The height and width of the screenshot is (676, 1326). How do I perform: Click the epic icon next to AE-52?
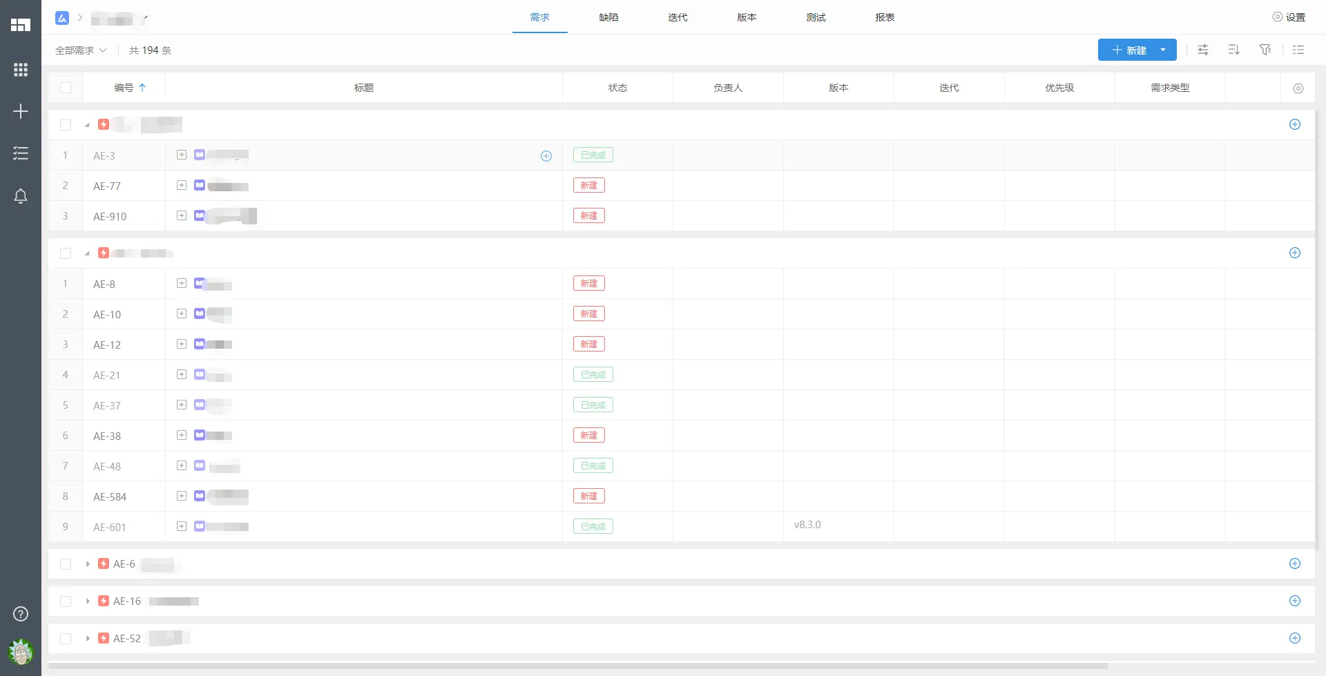pyautogui.click(x=104, y=638)
